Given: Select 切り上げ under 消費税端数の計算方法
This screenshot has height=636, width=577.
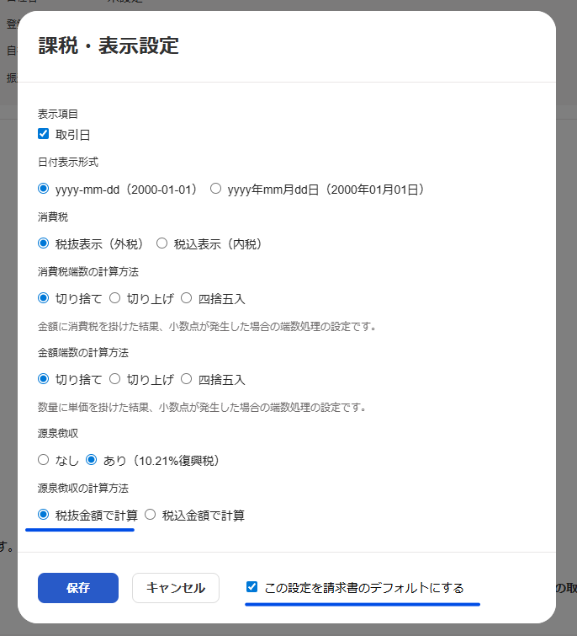Looking at the screenshot, I should tap(115, 298).
